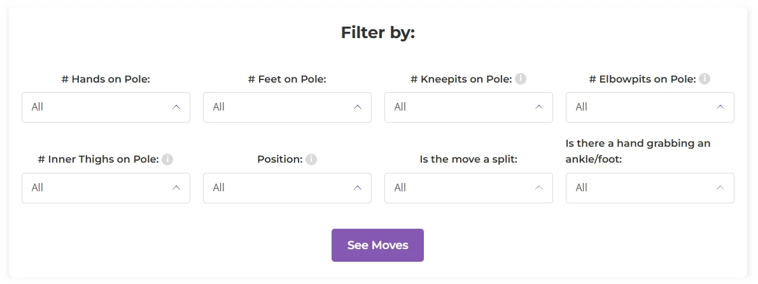
Task: Click chevron in hand grabbing ankle/foot box
Action: 720,188
